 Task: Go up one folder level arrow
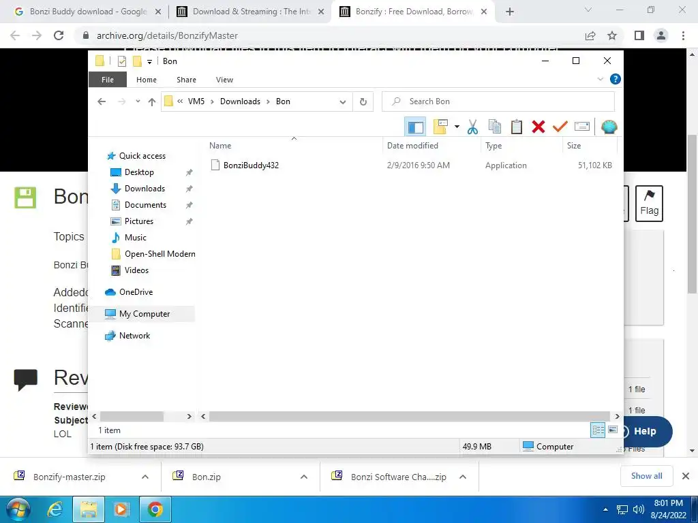point(152,102)
